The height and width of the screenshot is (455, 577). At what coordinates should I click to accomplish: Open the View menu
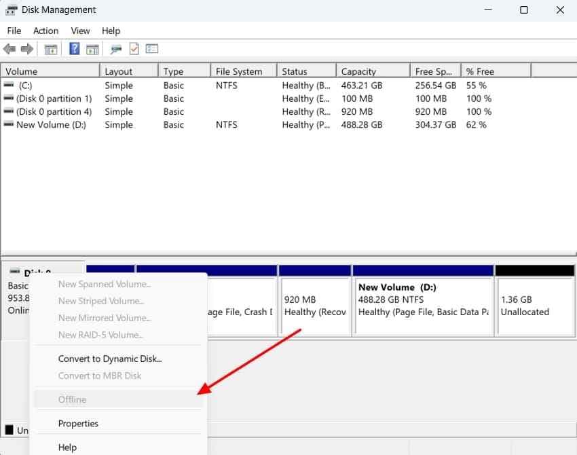[x=80, y=31]
